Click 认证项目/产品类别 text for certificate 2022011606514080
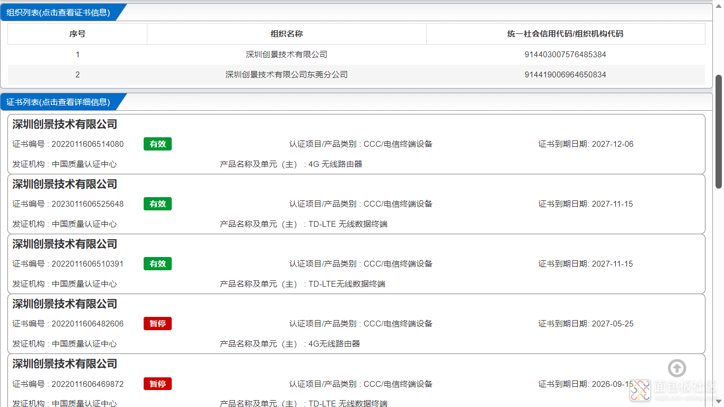The width and height of the screenshot is (724, 407). tap(361, 144)
